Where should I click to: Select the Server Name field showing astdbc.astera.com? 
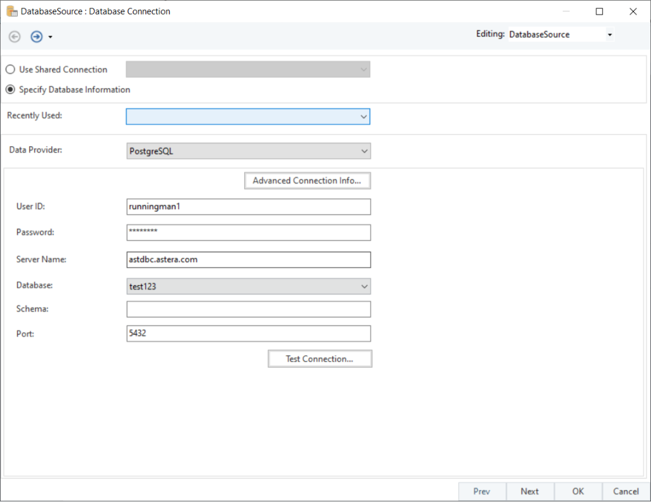(248, 259)
